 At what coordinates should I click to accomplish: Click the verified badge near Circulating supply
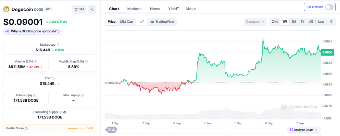65,112
